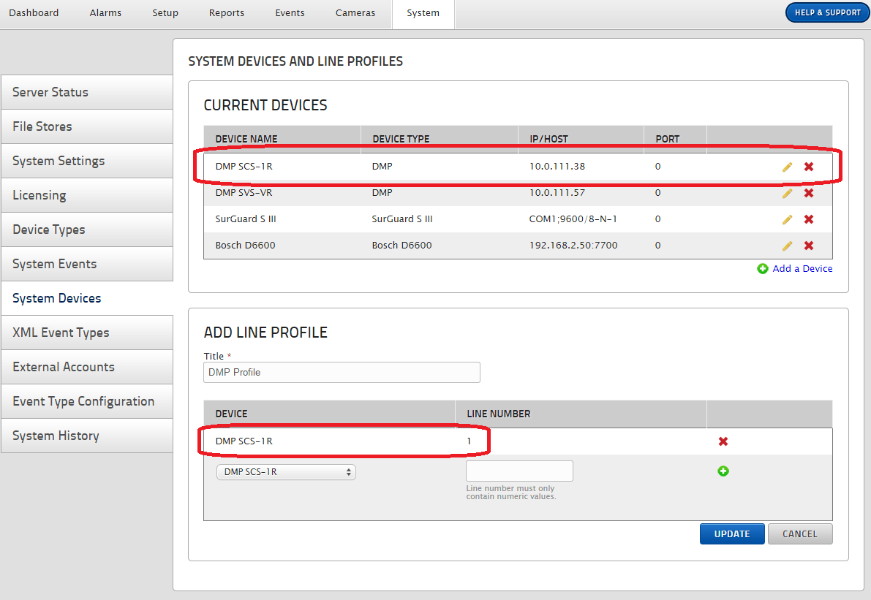Open Help & Support
Viewport: 871px width, 600px height.
(x=828, y=12)
